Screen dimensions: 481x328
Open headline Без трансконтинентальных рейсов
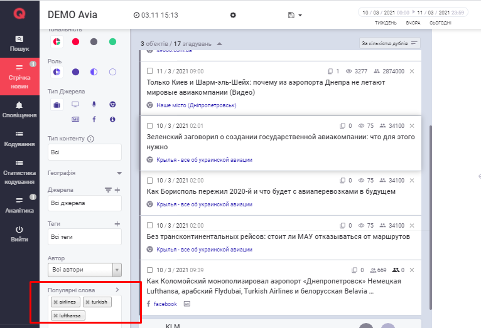(x=278, y=236)
